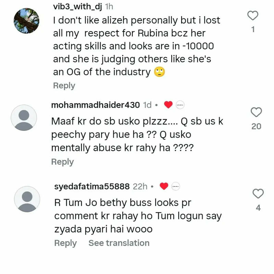Tap the 1h timestamp on vib3_with_dj's comment
Image resolution: width=274 pixels, height=274 pixels.
click(109, 6)
